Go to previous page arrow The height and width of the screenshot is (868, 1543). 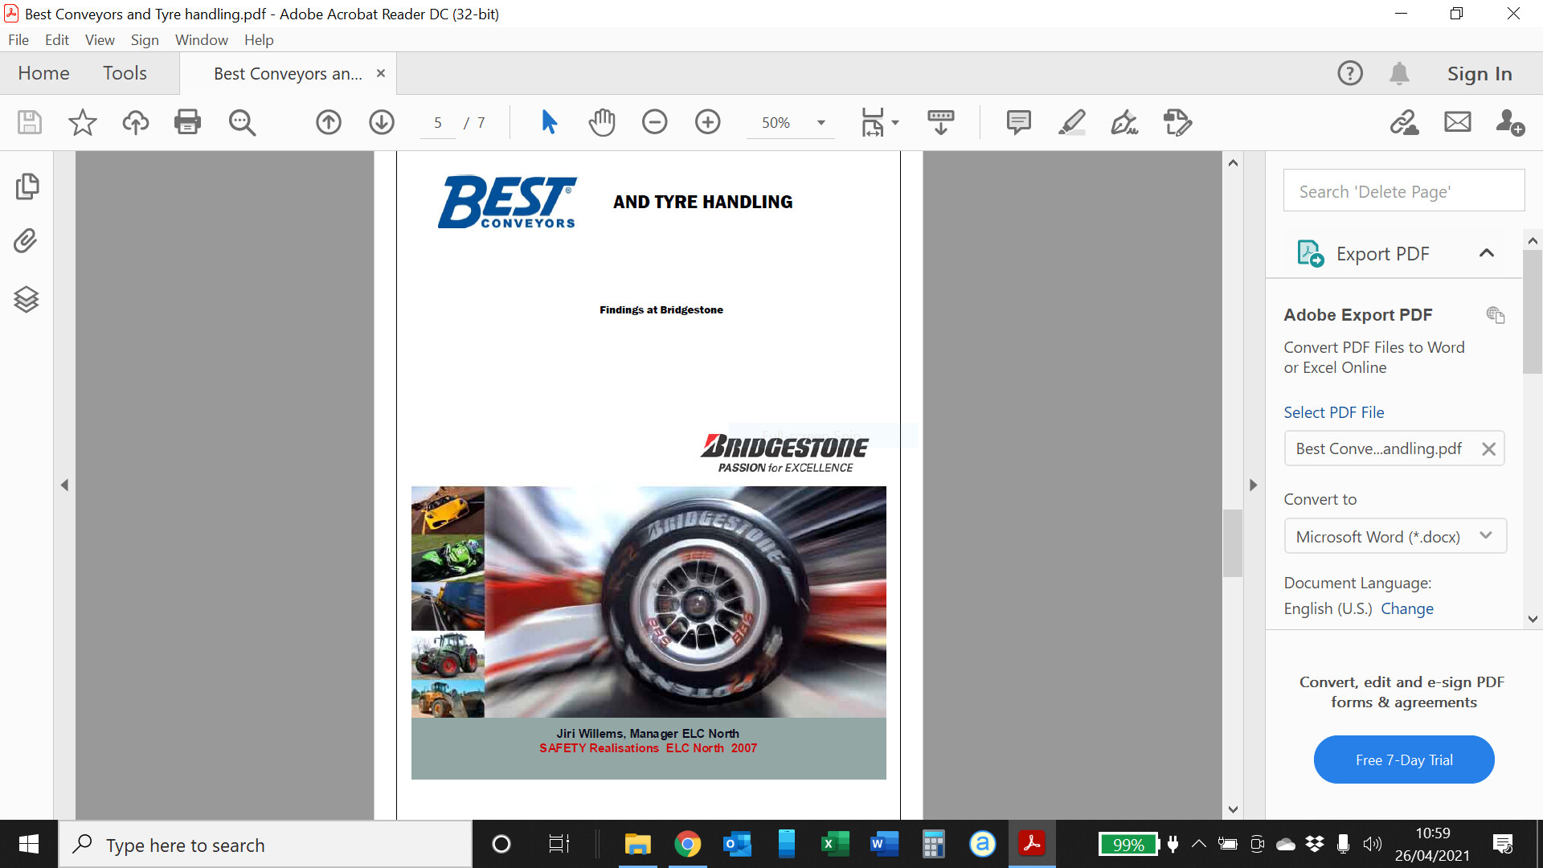click(x=328, y=122)
